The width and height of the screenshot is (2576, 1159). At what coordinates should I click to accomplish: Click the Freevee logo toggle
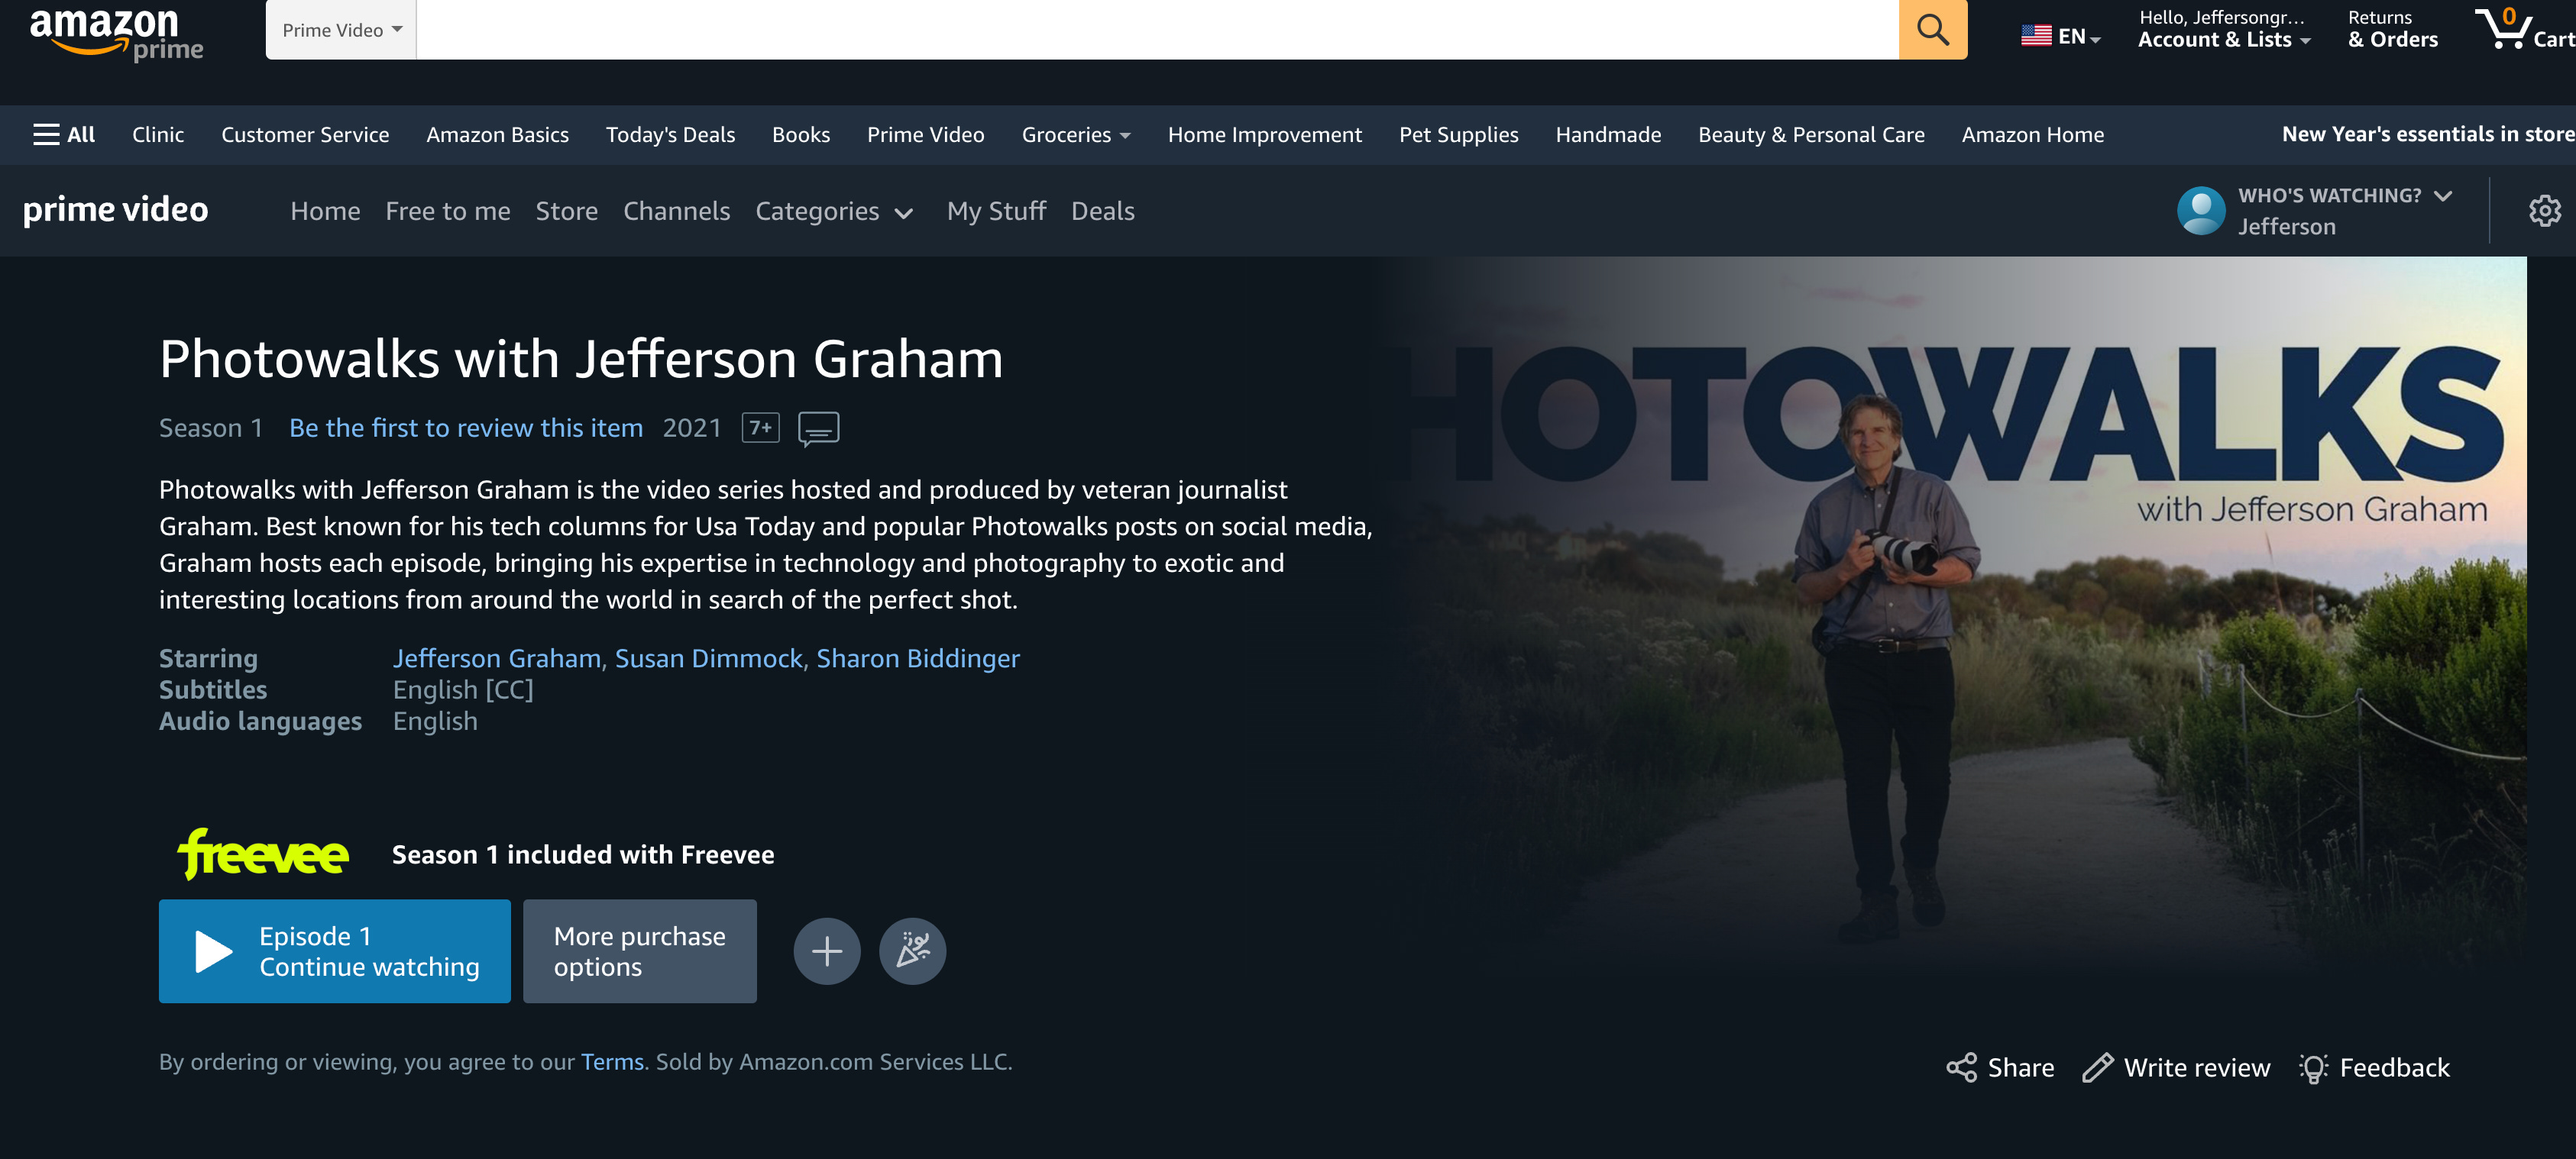click(263, 852)
